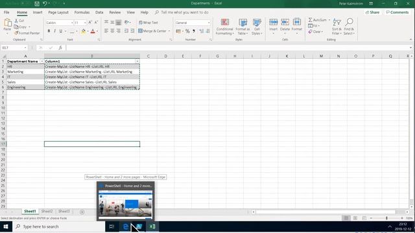Toggle Bold formatting

(49, 31)
